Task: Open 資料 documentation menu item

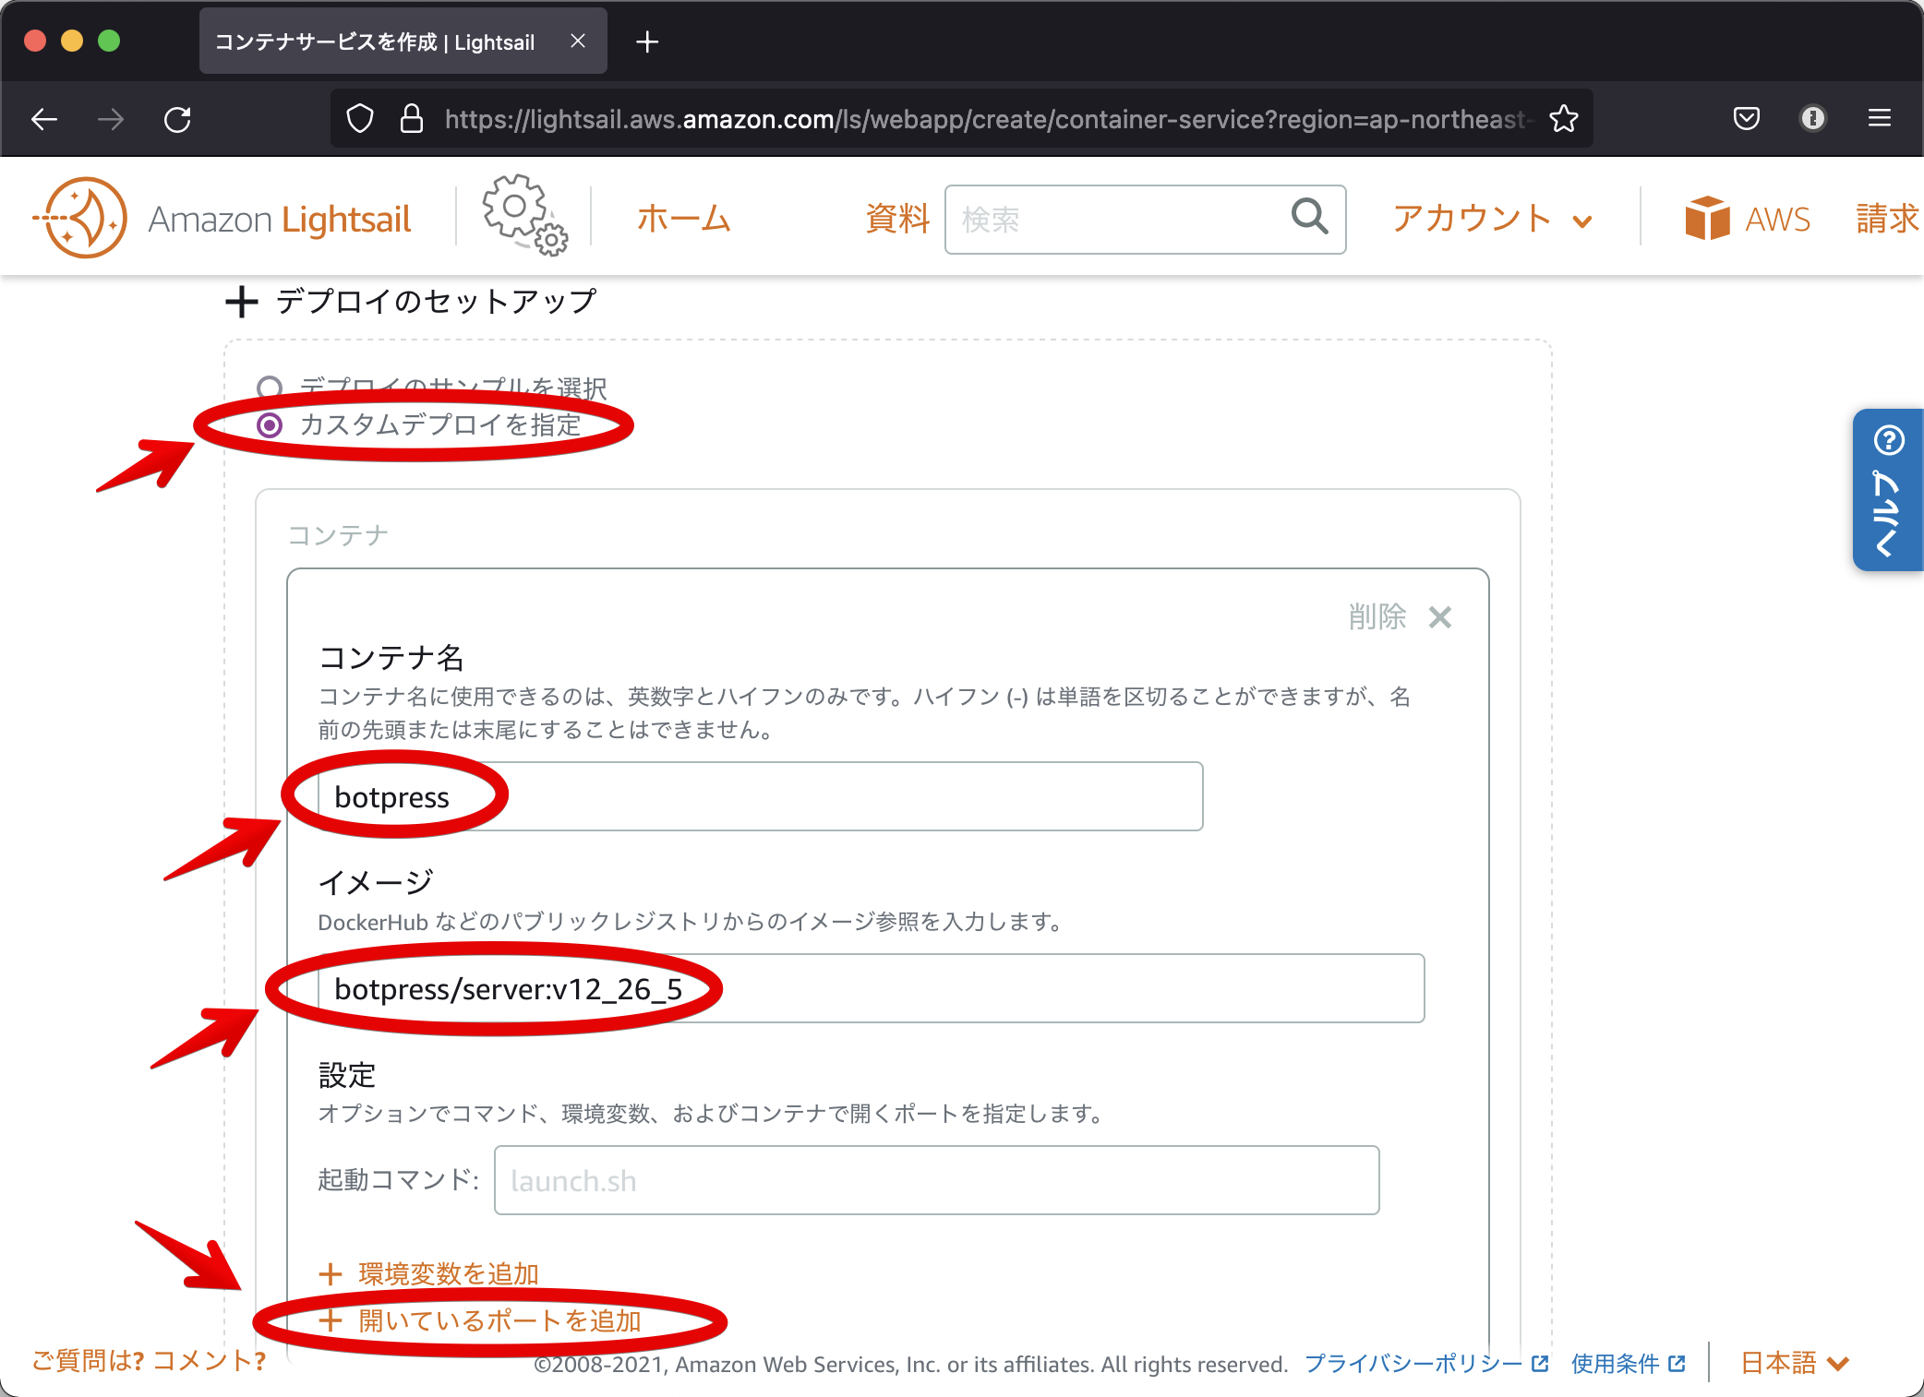Action: pos(897,219)
